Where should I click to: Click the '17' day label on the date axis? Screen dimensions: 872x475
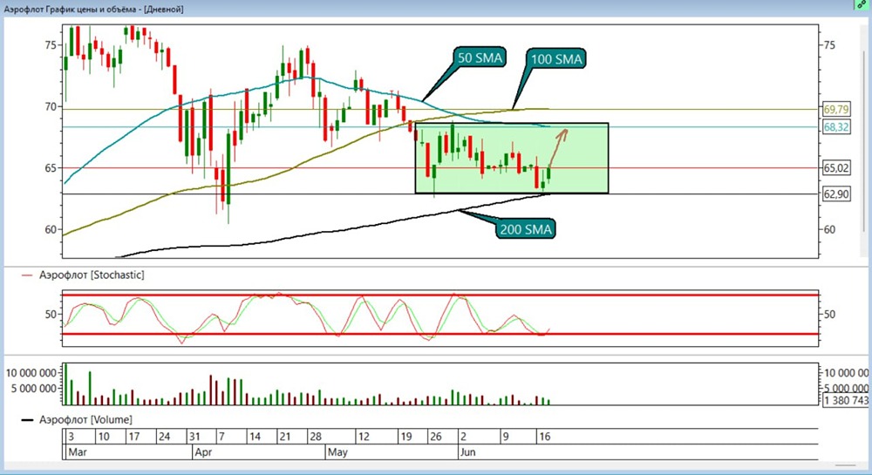tap(134, 437)
